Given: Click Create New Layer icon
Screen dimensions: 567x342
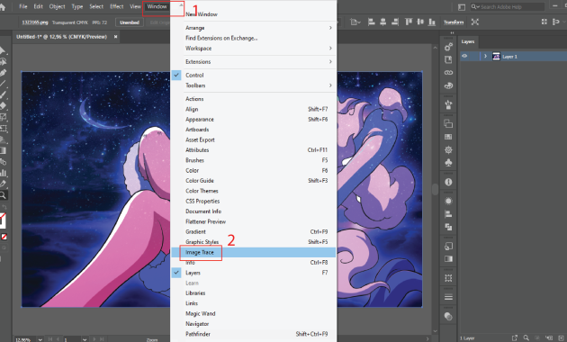Looking at the screenshot, I should 562,338.
